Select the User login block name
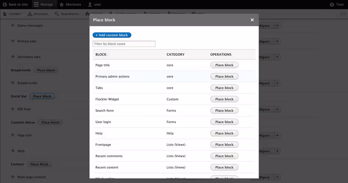This screenshot has width=348, height=183. 103,122
